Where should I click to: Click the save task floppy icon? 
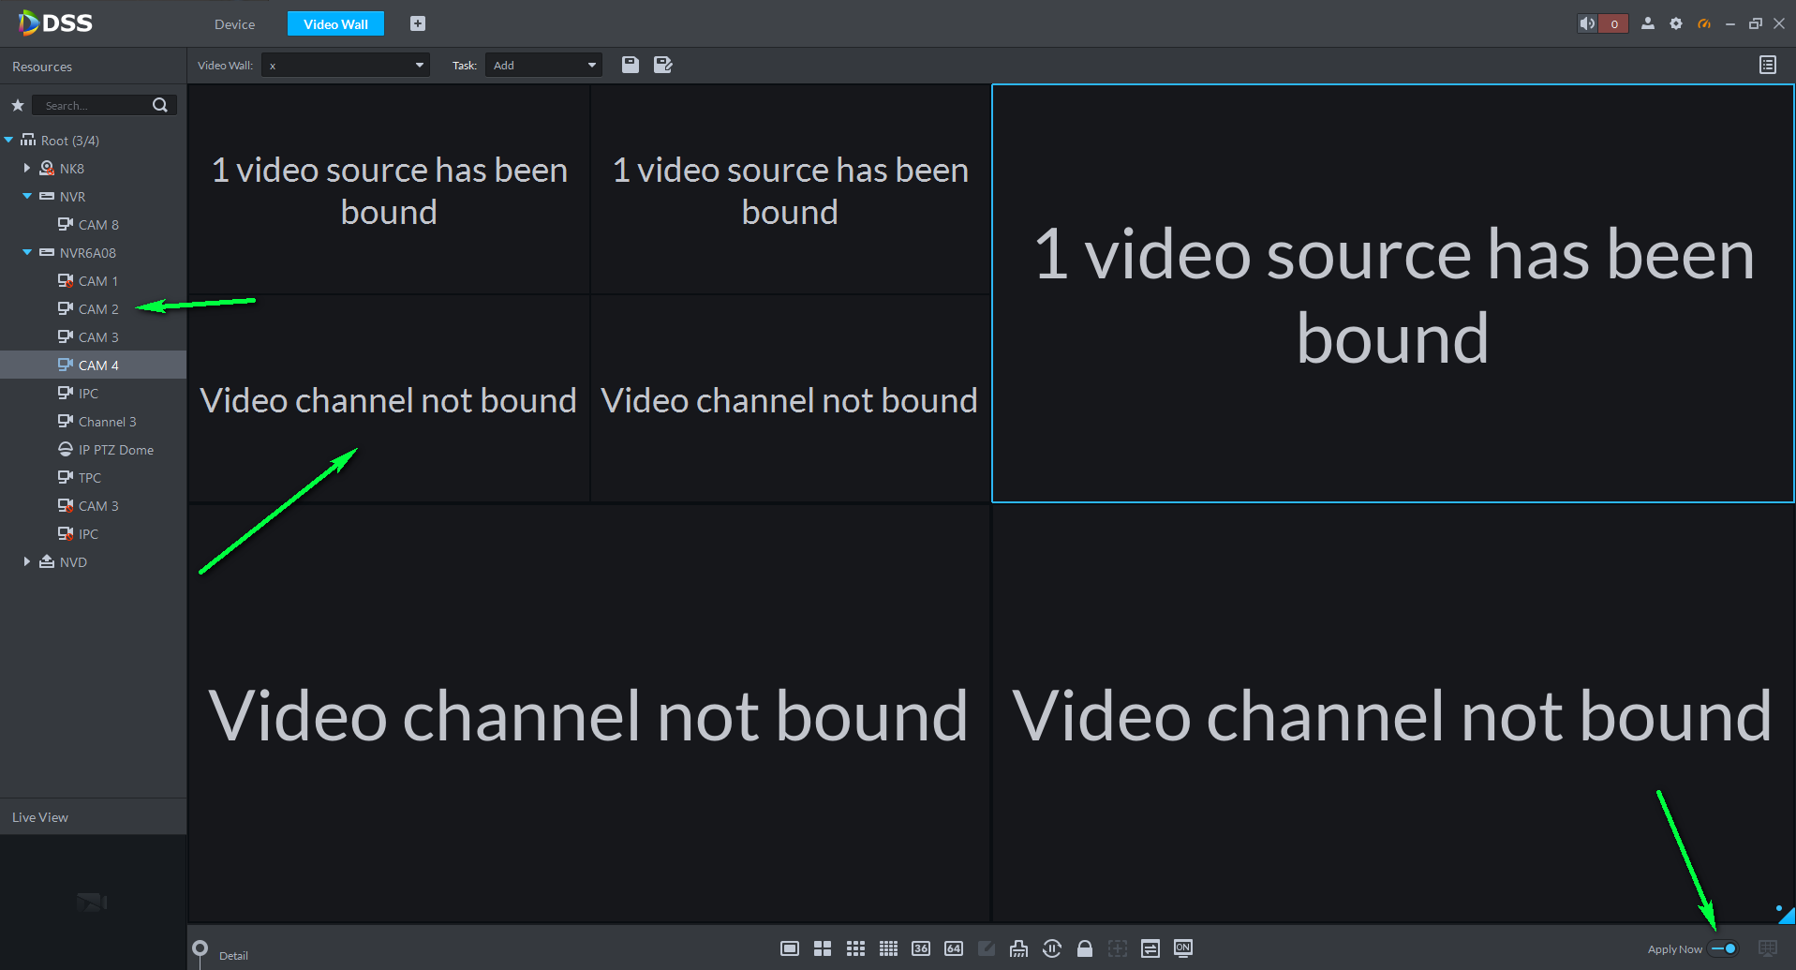click(x=631, y=65)
